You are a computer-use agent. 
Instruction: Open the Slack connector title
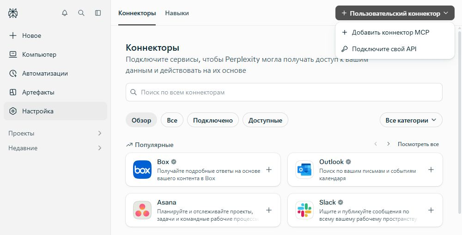pos(328,202)
